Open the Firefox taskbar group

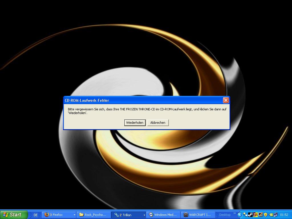point(57,215)
